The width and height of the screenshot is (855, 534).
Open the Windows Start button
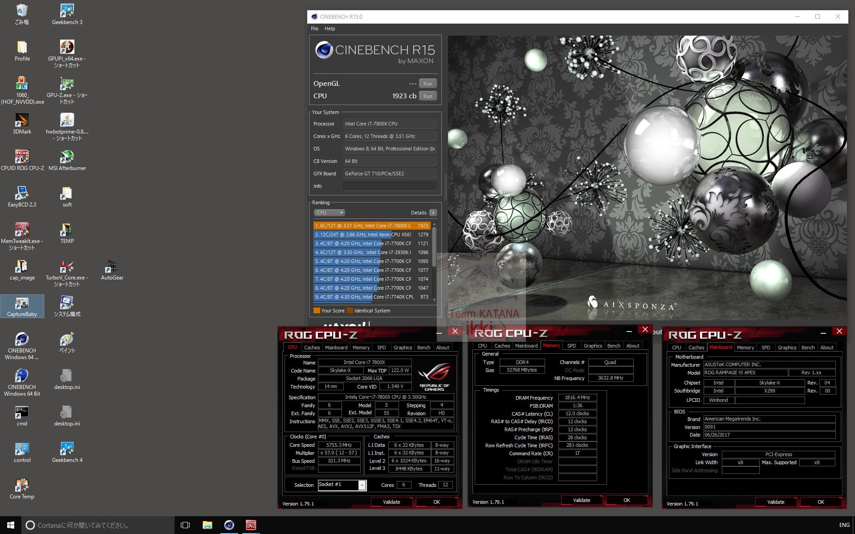(x=11, y=525)
